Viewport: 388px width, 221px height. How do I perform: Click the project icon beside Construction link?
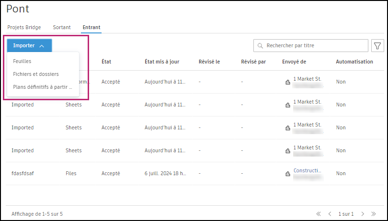point(287,174)
